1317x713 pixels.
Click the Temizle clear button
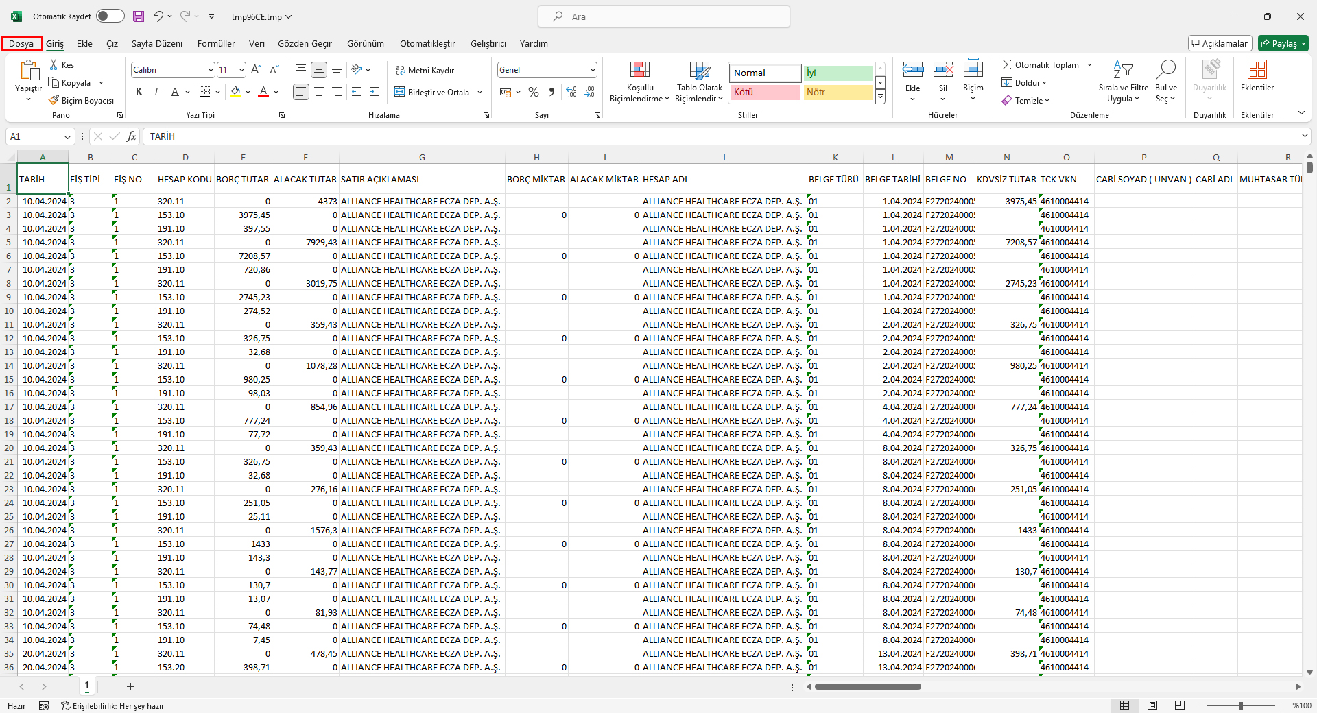tap(1026, 100)
